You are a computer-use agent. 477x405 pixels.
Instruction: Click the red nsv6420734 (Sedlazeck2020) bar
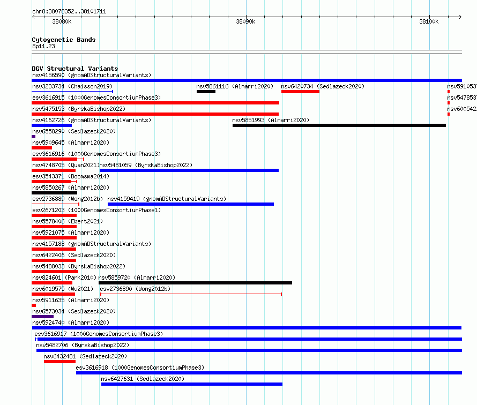click(300, 92)
